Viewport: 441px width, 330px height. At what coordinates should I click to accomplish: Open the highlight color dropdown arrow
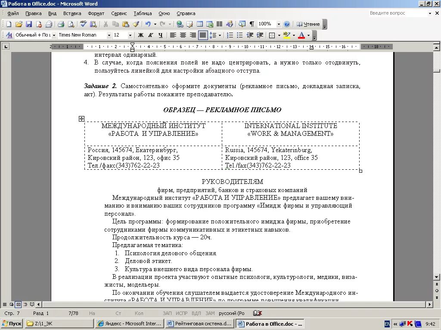click(x=294, y=35)
